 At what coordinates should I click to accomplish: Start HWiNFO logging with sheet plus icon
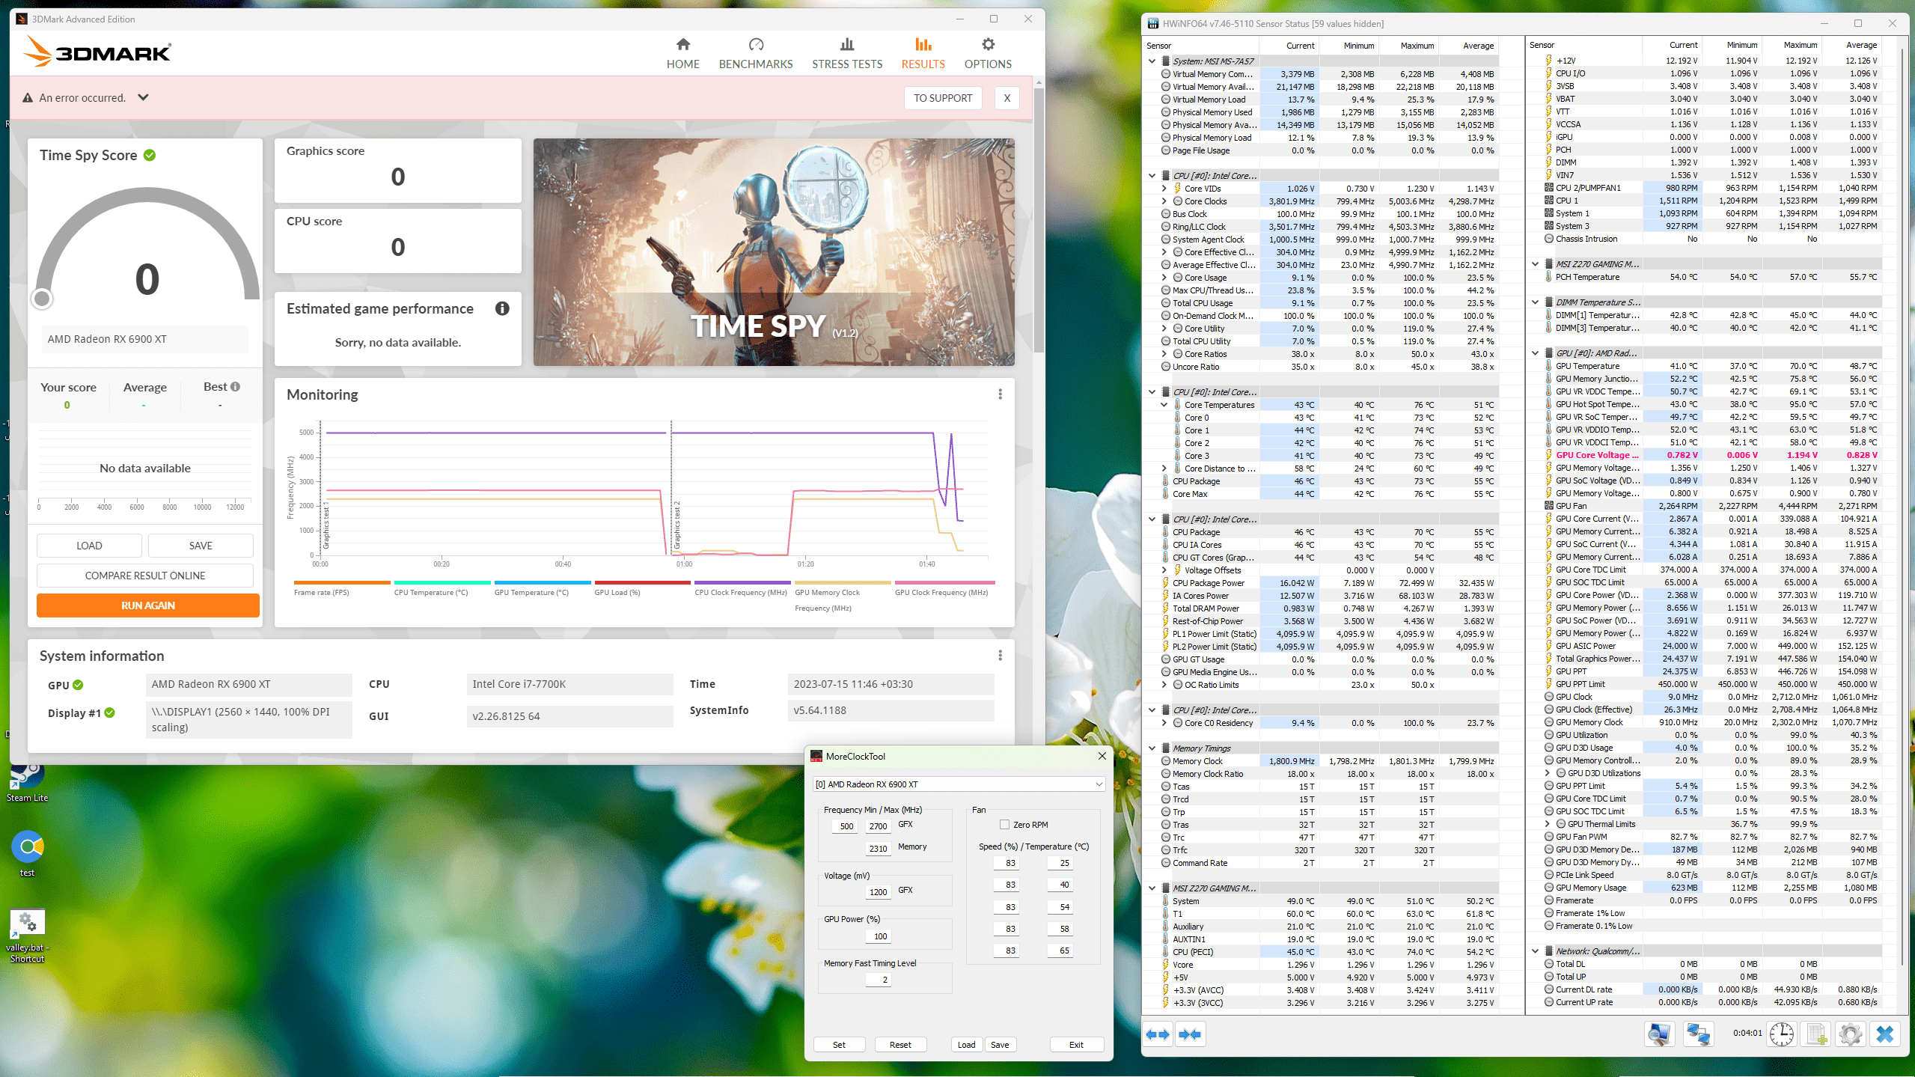click(x=1817, y=1034)
